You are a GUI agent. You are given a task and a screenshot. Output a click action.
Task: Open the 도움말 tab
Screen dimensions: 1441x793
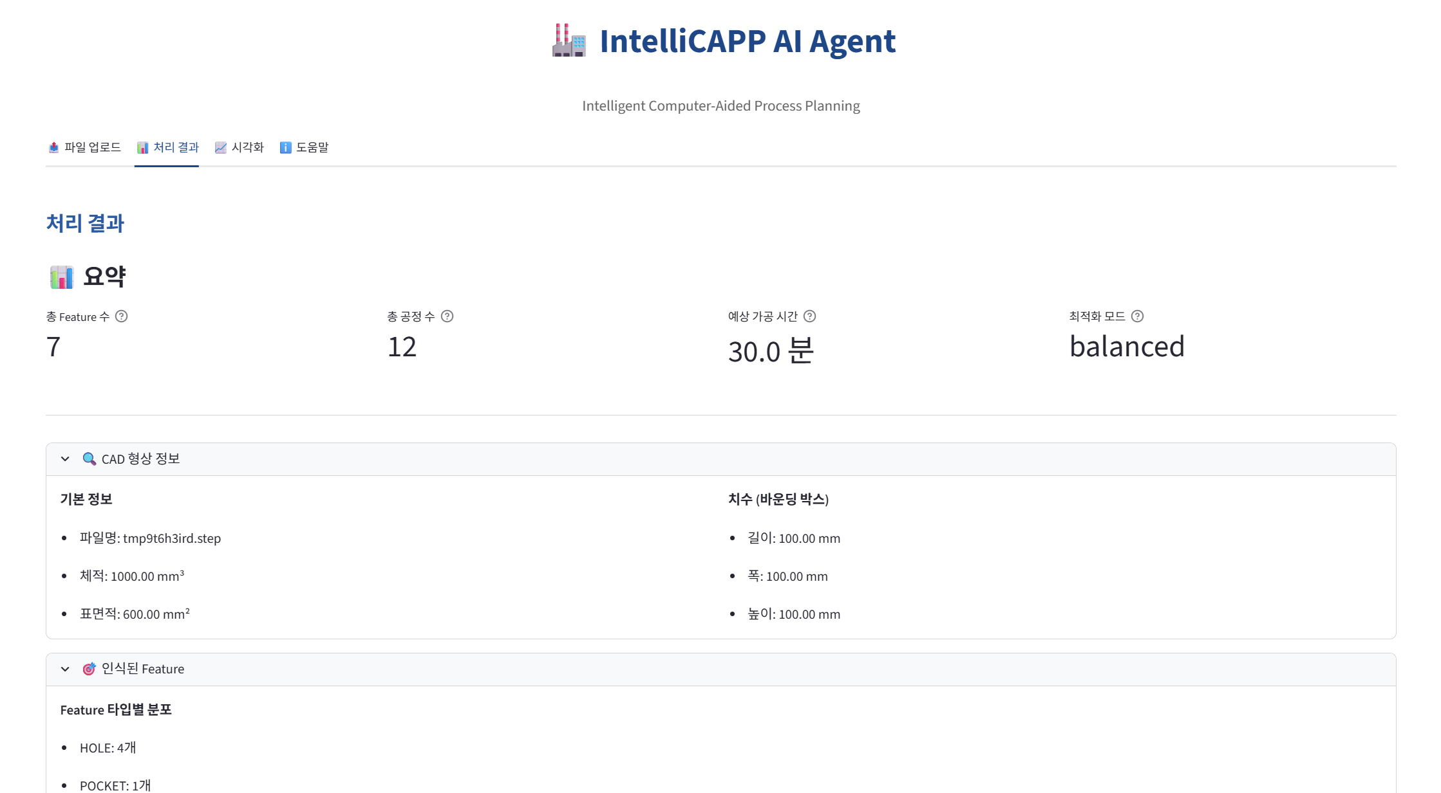click(x=305, y=147)
